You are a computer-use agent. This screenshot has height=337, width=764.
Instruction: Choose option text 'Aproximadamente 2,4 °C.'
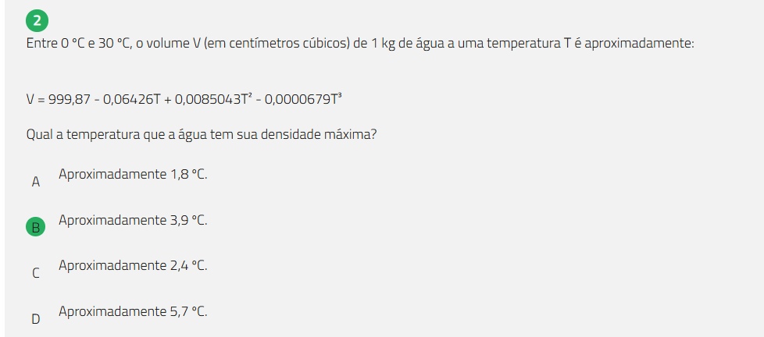(x=133, y=265)
